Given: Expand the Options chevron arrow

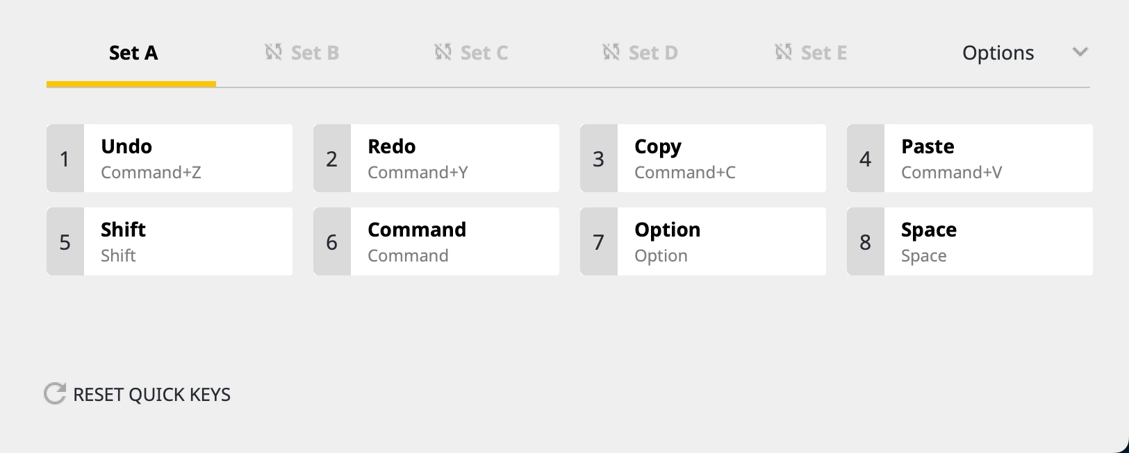Looking at the screenshot, I should 1080,52.
